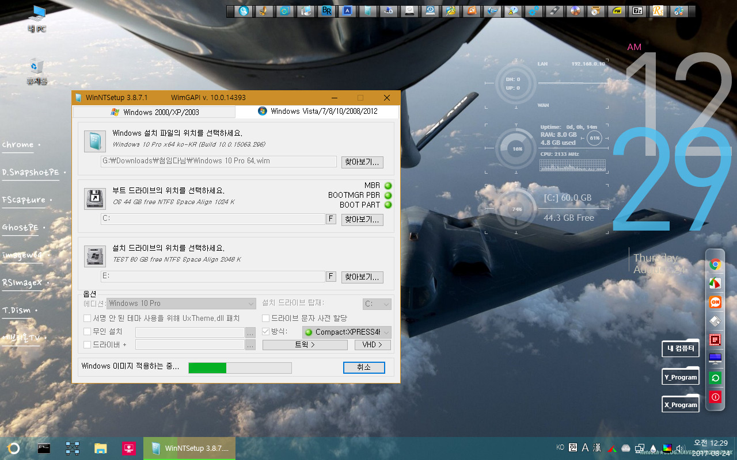Click the MBR green status light

388,186
